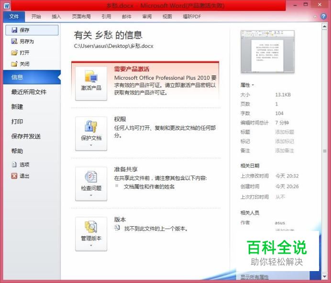
Task: Open the File (文件) tab
Action: click(x=14, y=17)
